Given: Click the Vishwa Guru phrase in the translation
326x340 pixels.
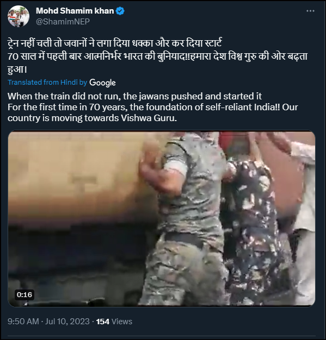Looking at the screenshot, I should coord(149,118).
